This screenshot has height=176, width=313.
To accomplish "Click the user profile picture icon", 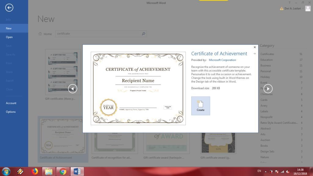I will point(308,9).
